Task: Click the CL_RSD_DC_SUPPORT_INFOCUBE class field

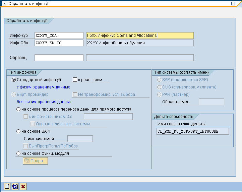Action: tap(193, 131)
